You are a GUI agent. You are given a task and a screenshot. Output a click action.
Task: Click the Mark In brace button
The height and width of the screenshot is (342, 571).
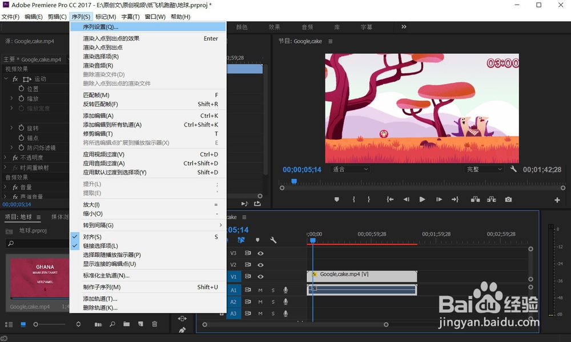tap(353, 200)
